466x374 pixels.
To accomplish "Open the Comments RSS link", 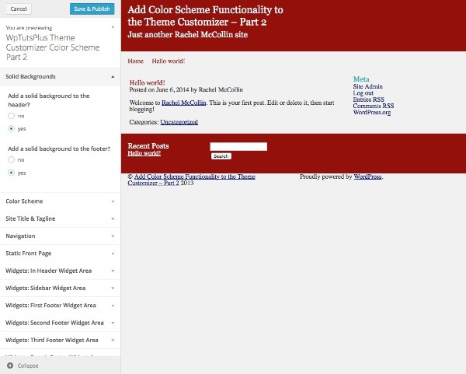I will pyautogui.click(x=374, y=106).
